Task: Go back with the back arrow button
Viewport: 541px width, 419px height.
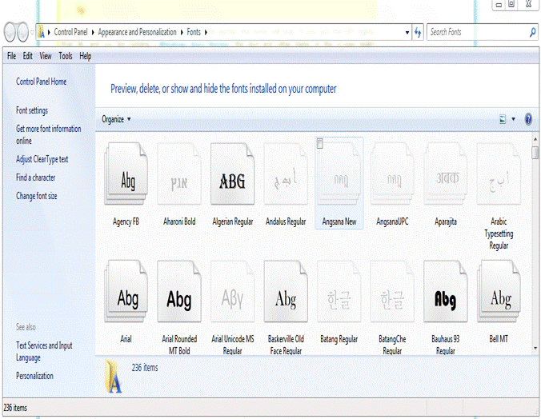Action: click(x=10, y=32)
